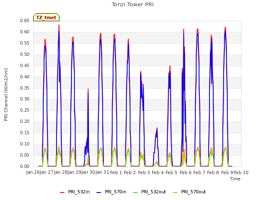
Task: Click the Jan 31 x-axis tick label
Action: pos(102,172)
